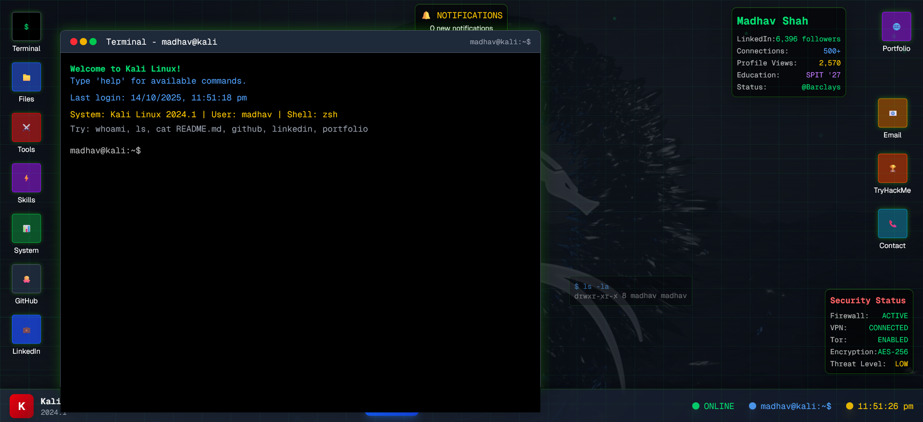
Task: Click the red K Kali start button
Action: click(22, 406)
